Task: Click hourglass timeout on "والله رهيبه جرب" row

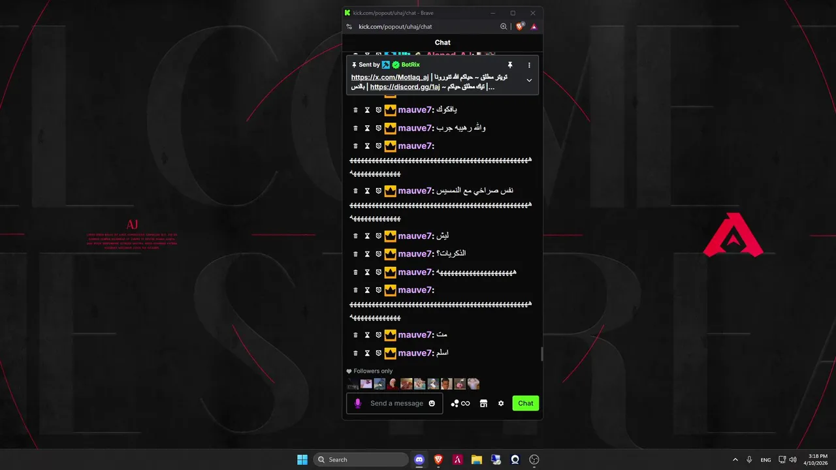Action: 367,128
